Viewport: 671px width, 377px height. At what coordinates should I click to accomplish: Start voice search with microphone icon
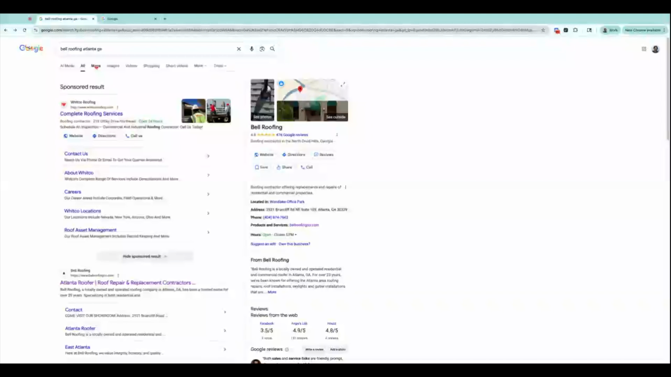point(252,49)
